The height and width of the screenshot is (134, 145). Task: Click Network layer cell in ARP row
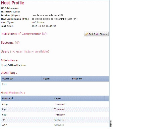click(59, 125)
